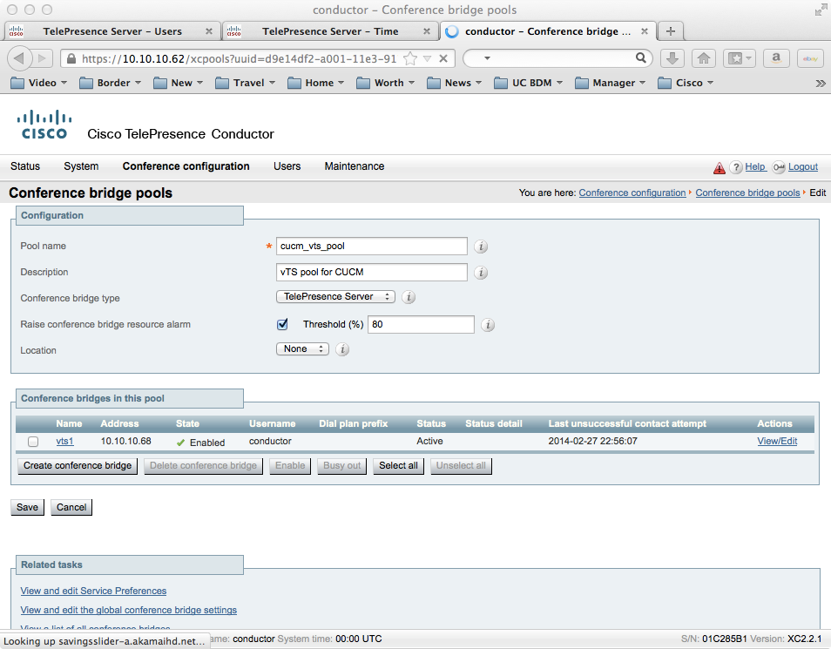Click the Logout link
This screenshot has width=831, height=649.
[x=803, y=167]
